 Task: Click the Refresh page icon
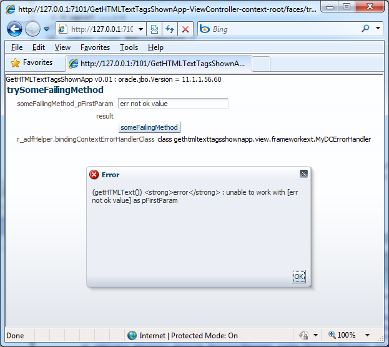170,29
